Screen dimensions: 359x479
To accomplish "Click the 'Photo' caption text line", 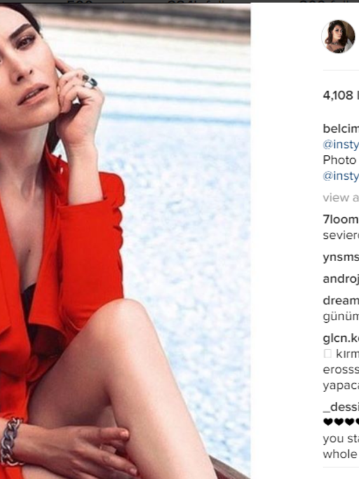I will [339, 160].
